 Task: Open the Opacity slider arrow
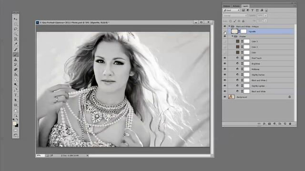[x=265, y=16]
